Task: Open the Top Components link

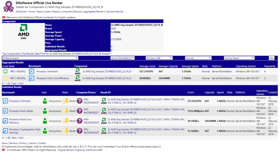Action: tap(11, 54)
